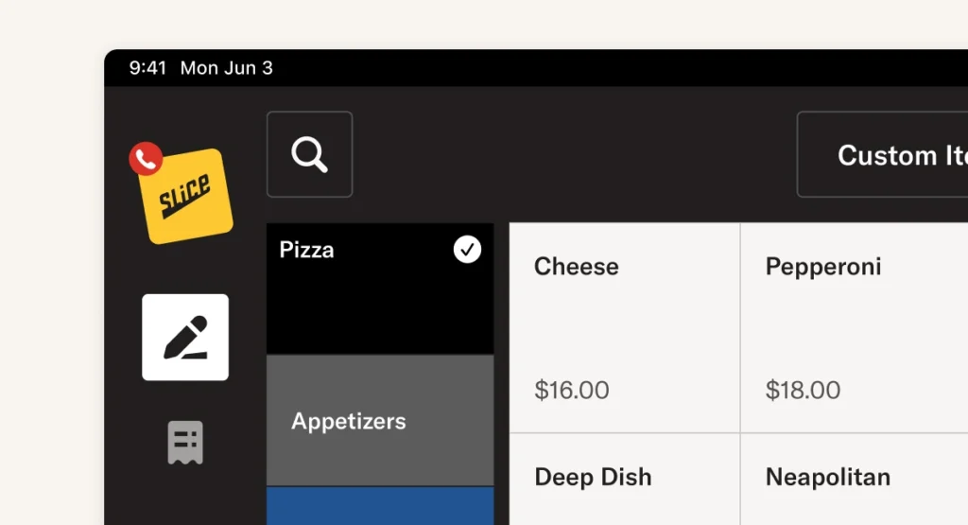Toggle the checkmark on Pizza category

coord(467,250)
